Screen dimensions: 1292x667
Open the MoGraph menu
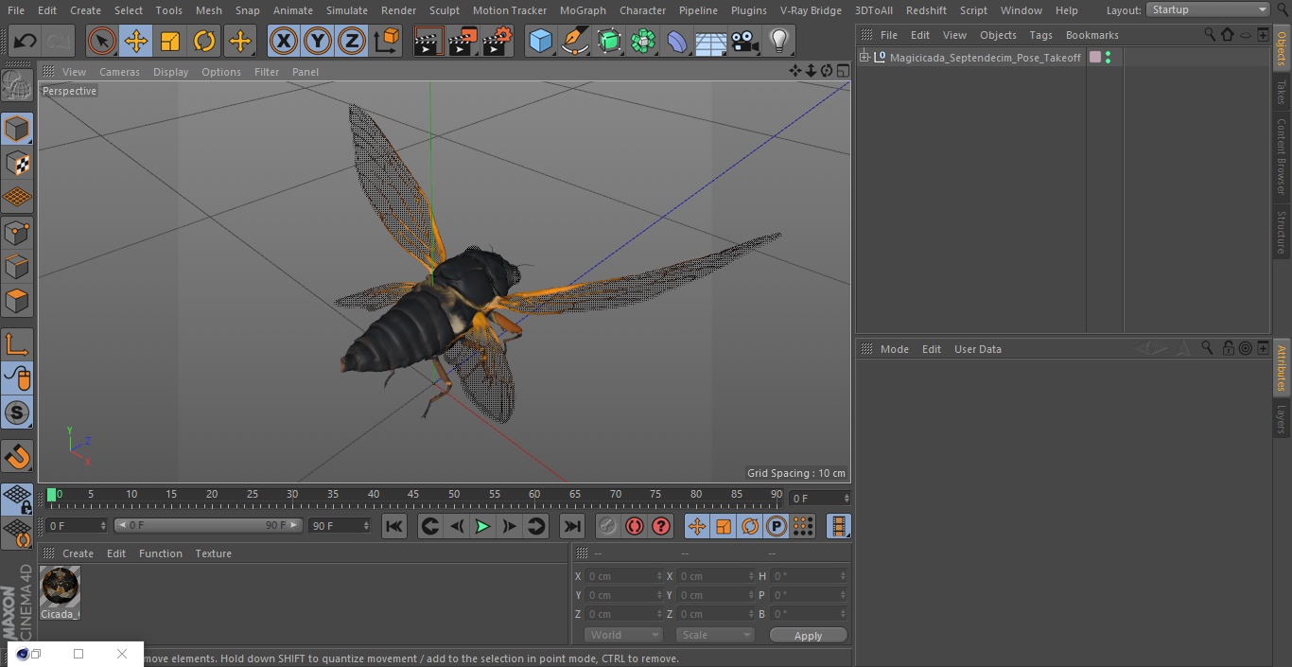(x=583, y=9)
